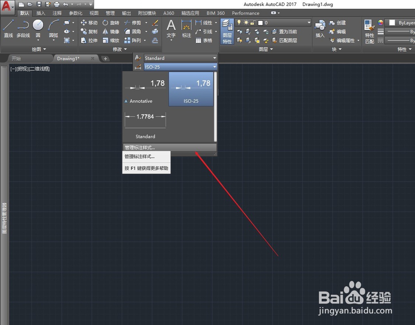Select the Standard dimension style thumbnail
This screenshot has height=325, width=415.
pos(145,125)
